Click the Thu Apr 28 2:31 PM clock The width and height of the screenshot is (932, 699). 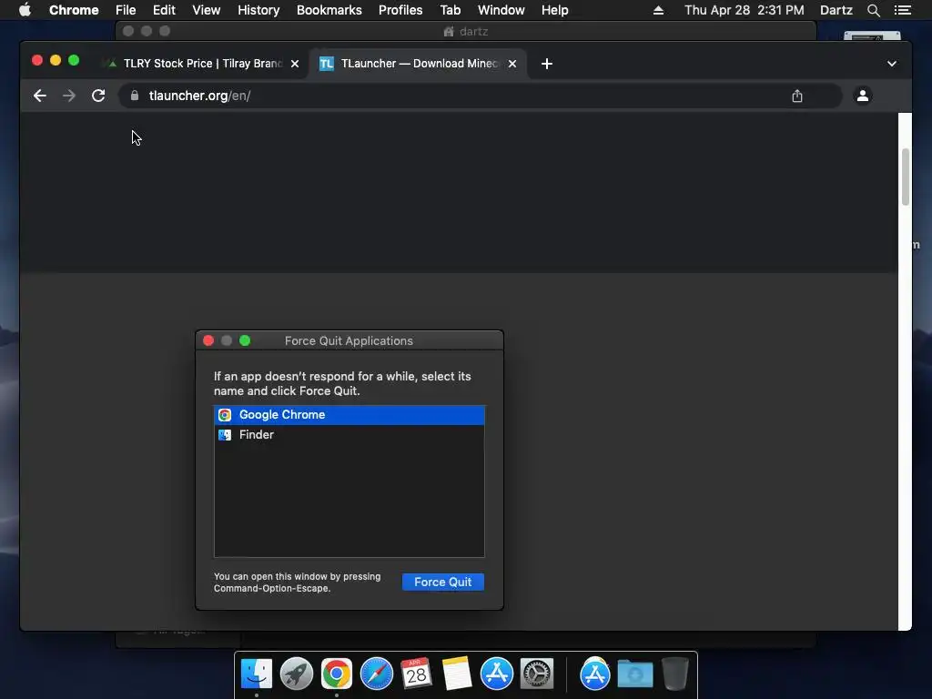click(x=745, y=10)
